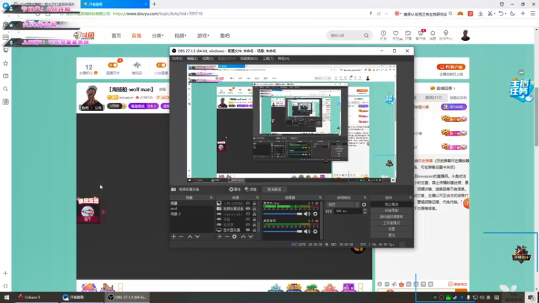Move the selected scene up
This screenshot has height=303, width=539.
[x=190, y=236]
